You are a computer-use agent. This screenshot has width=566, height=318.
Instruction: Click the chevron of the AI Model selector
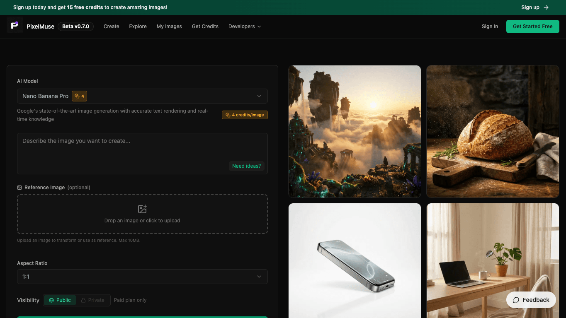259,96
